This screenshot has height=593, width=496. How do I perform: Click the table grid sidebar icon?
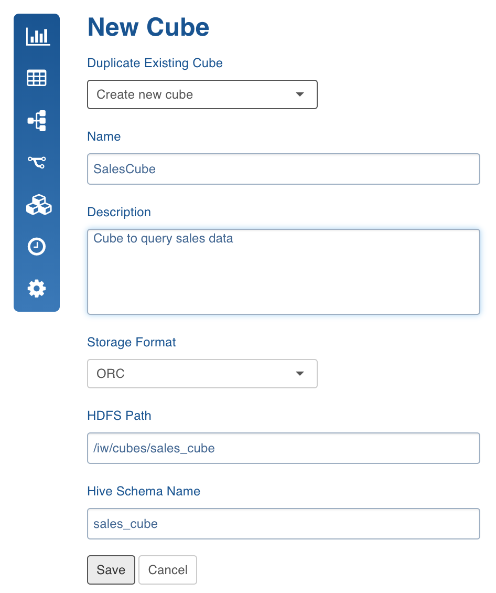[x=37, y=78]
